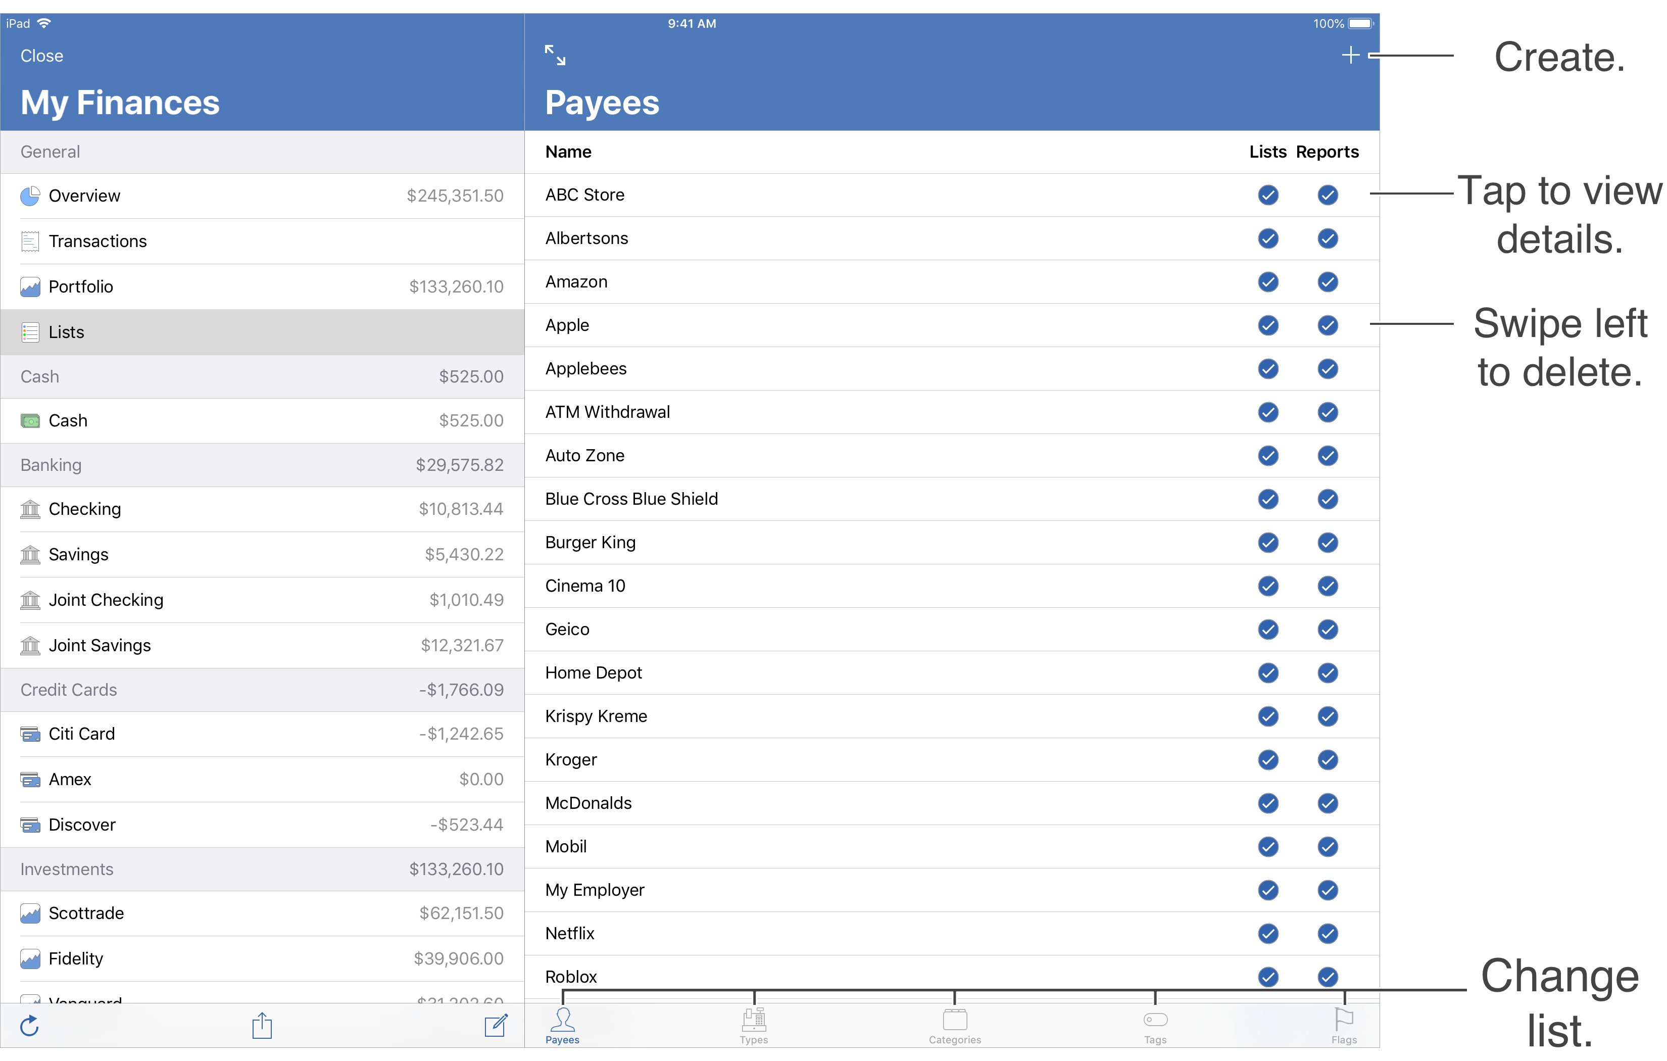Tap the Close button
1667x1061 pixels.
pyautogui.click(x=41, y=56)
